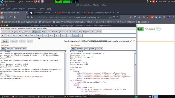Image resolution: width=175 pixels, height=98 pixels.
Task: Reload the page in Firefox
Action: coord(10,17)
